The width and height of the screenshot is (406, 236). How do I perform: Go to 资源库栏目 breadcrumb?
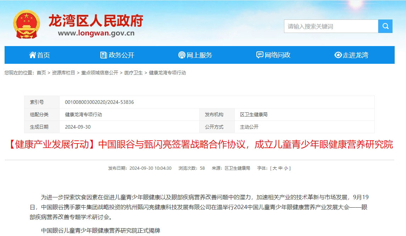tap(63, 73)
